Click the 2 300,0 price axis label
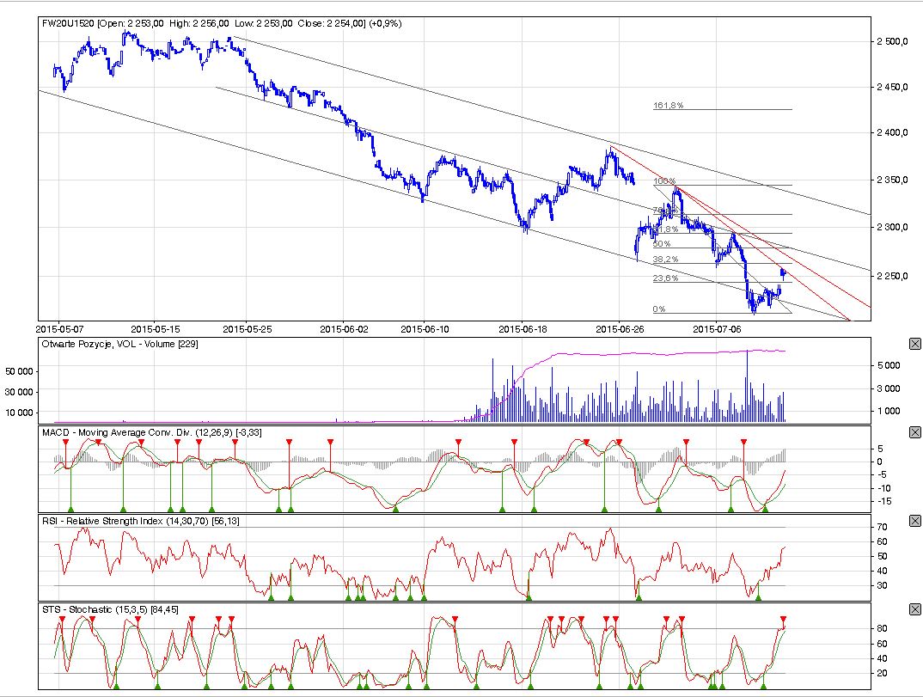The image size is (923, 697). [892, 227]
